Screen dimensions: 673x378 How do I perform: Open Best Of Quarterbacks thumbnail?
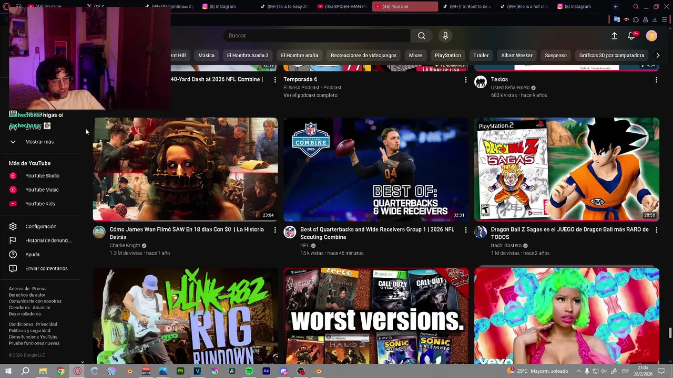(x=376, y=169)
